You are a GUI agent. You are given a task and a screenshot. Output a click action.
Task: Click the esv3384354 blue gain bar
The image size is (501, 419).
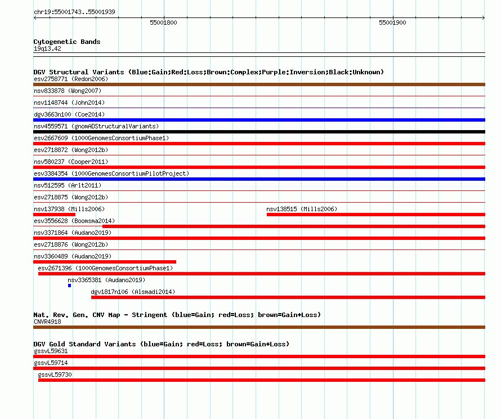click(x=259, y=179)
